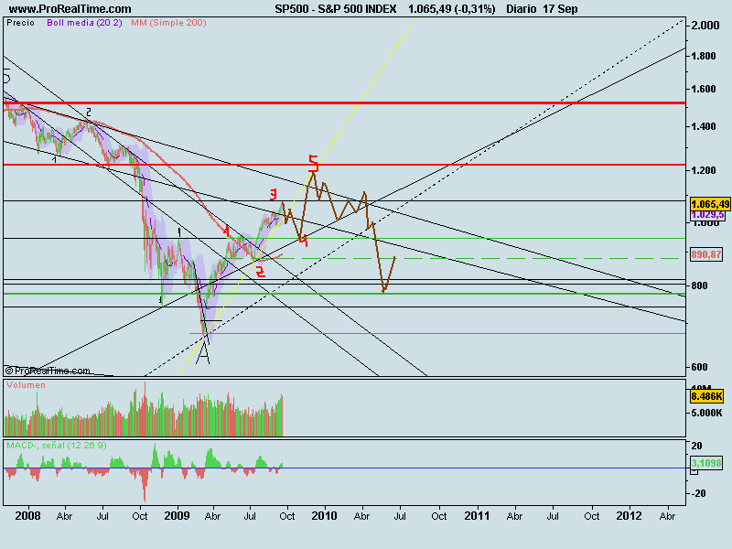This screenshot has height=549, width=732.
Task: Select the SP500 - S&P 500 INDEX title
Action: [336, 8]
